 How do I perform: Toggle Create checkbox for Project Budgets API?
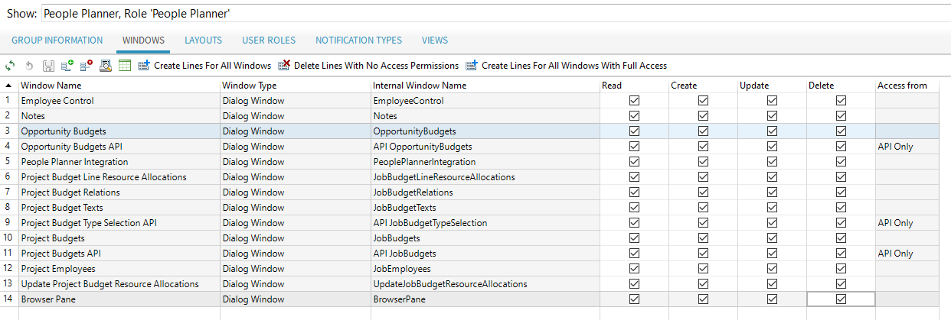coord(703,254)
